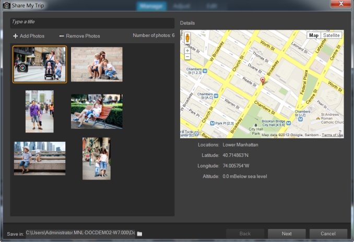Click the Add Photos plus icon
This screenshot has height=242, width=354.
(x=16, y=36)
